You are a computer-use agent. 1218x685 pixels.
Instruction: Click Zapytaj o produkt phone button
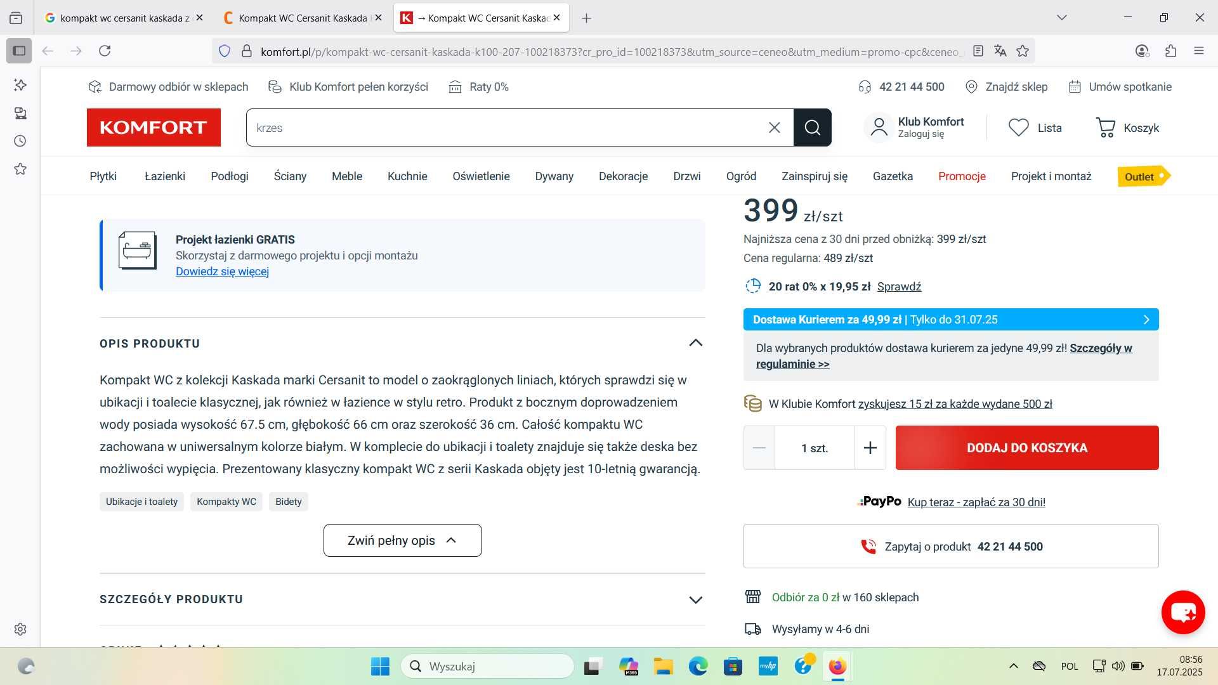click(951, 546)
